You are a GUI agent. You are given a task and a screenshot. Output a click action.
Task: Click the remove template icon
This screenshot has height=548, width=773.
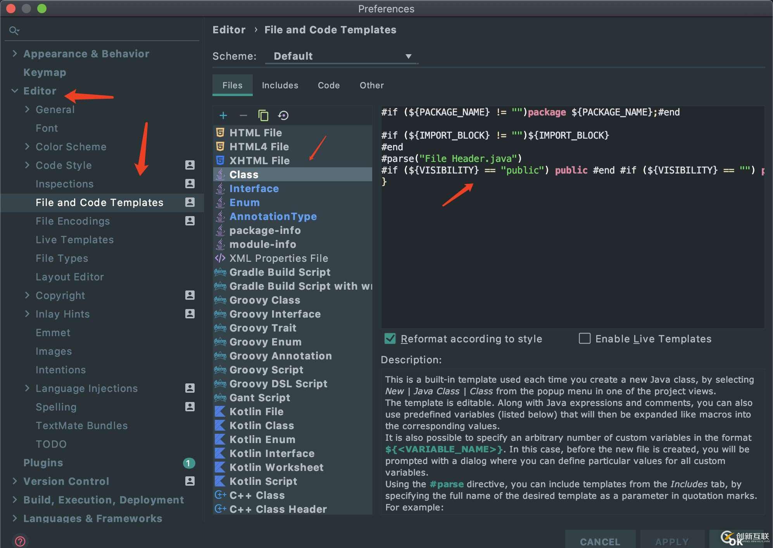[x=243, y=115]
